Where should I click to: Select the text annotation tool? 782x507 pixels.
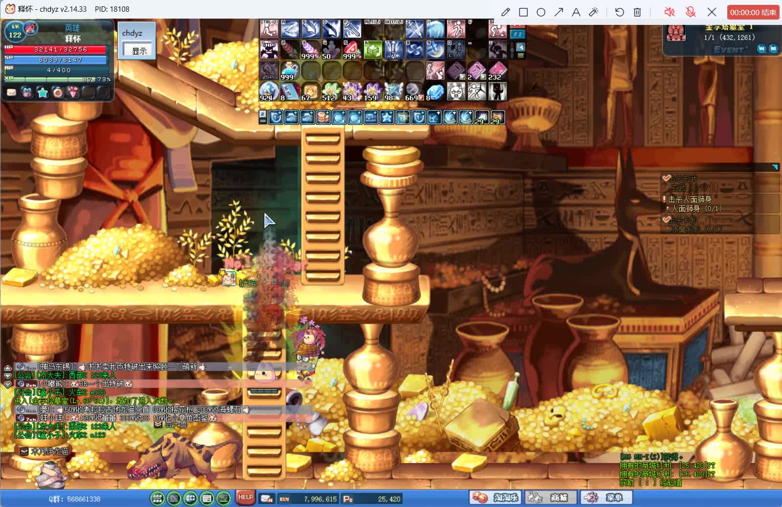tap(576, 12)
